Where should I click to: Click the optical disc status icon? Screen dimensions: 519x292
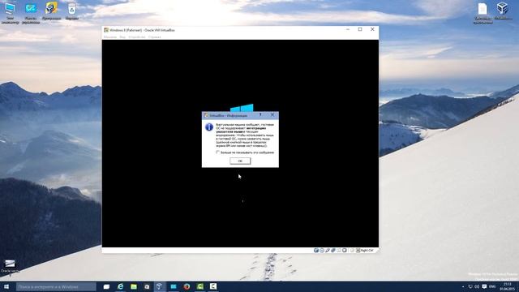(x=322, y=251)
